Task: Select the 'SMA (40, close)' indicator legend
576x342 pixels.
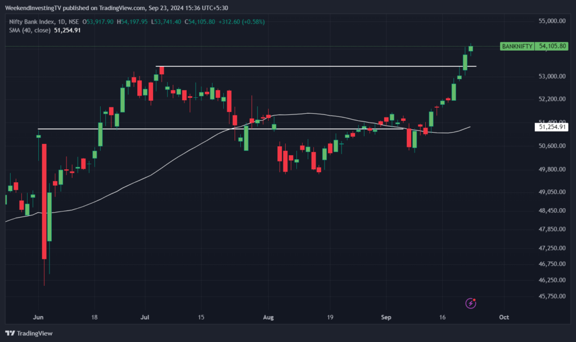Action: [x=30, y=30]
